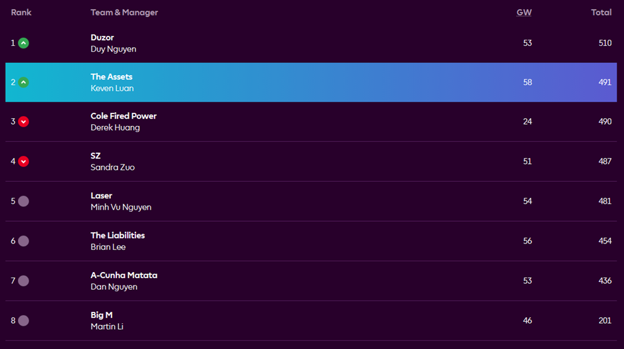Image resolution: width=624 pixels, height=349 pixels.
Task: Click the Team & Manager column header
Action: point(124,13)
